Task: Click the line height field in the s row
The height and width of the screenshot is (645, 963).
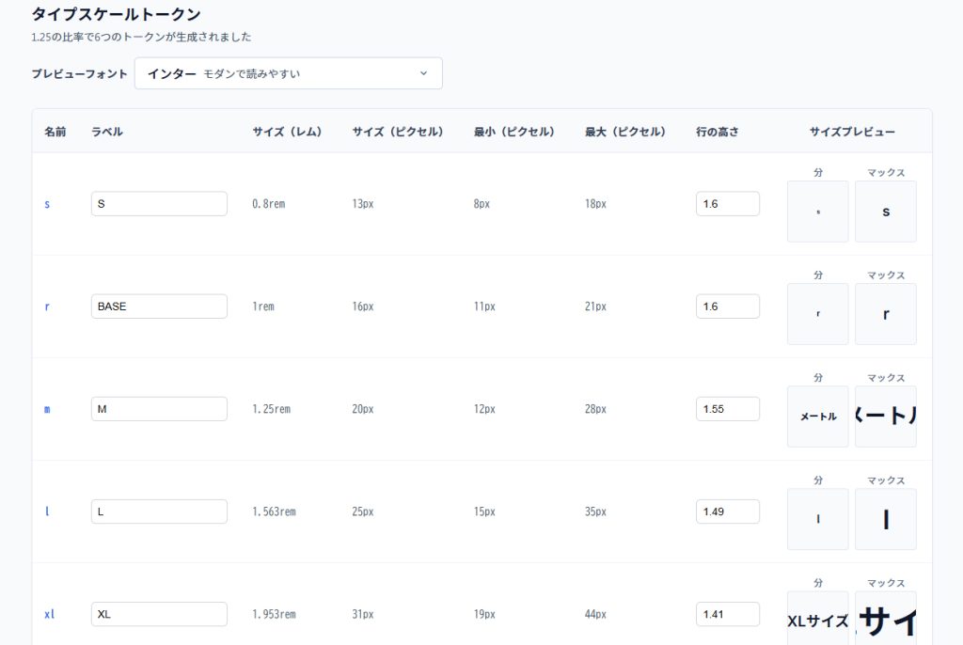Action: [x=727, y=204]
